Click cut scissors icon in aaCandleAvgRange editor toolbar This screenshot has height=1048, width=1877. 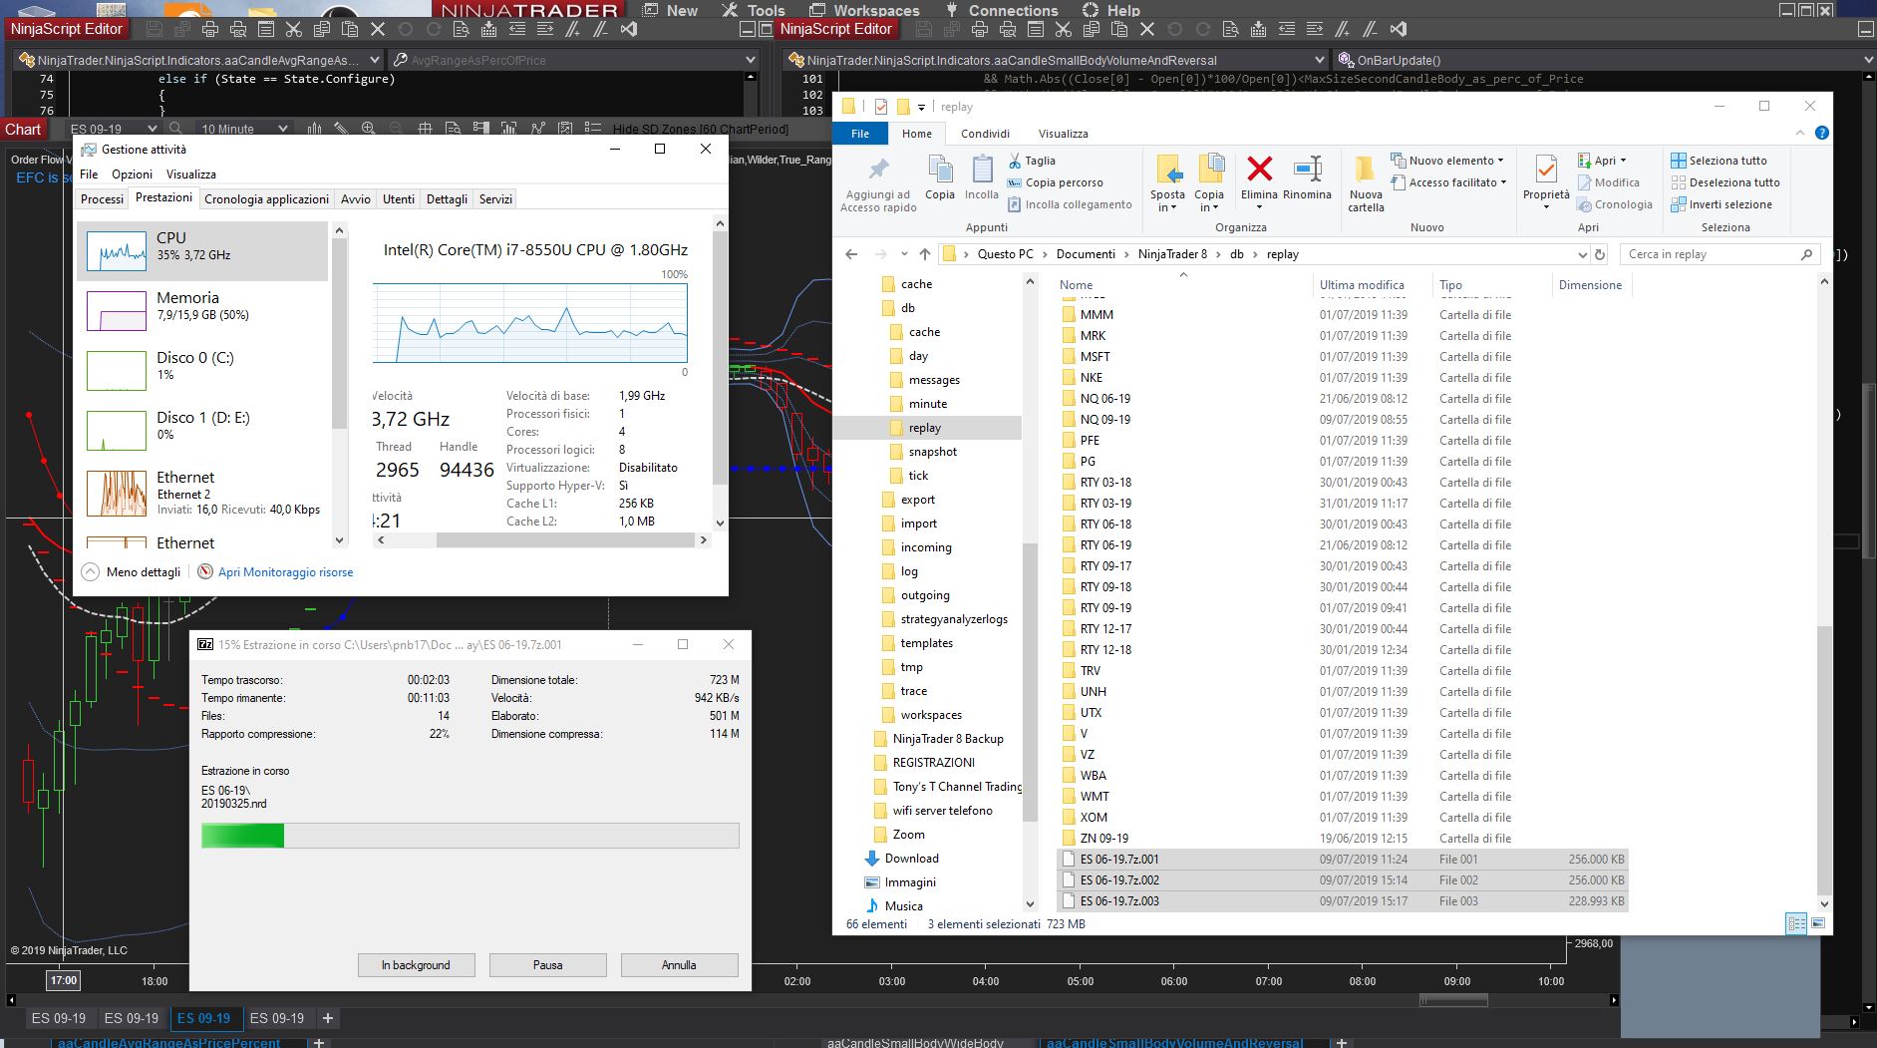click(293, 30)
